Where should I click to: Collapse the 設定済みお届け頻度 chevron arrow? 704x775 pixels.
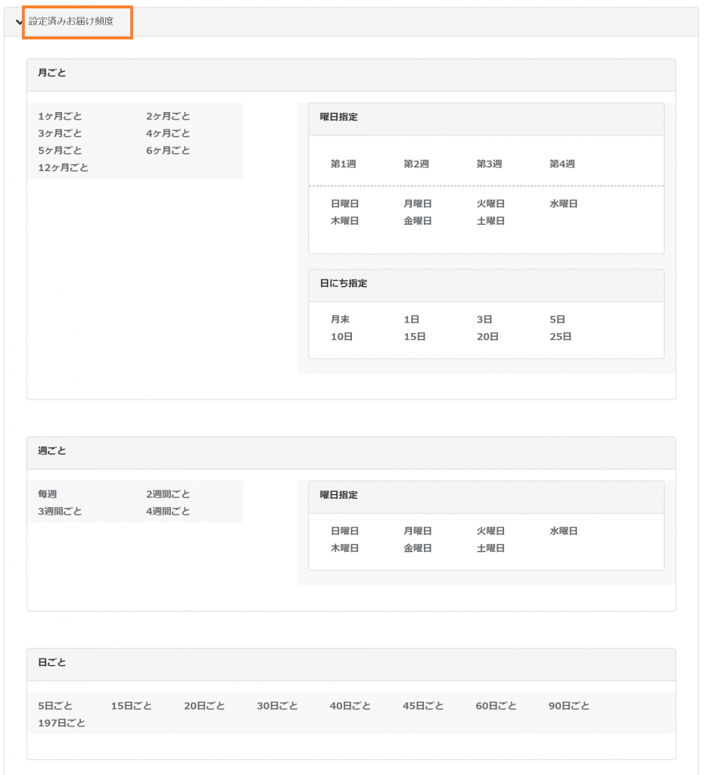click(19, 22)
